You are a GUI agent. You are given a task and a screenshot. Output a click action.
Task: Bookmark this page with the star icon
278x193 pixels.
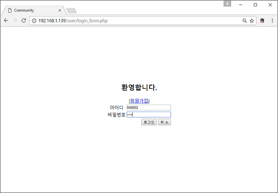click(x=252, y=21)
